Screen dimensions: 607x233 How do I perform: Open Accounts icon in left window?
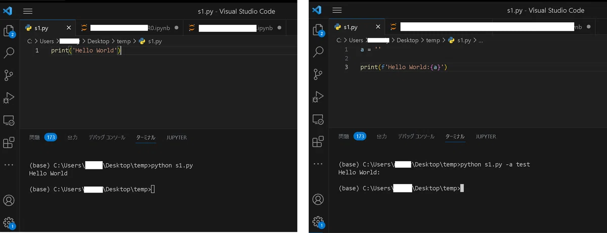click(x=9, y=200)
